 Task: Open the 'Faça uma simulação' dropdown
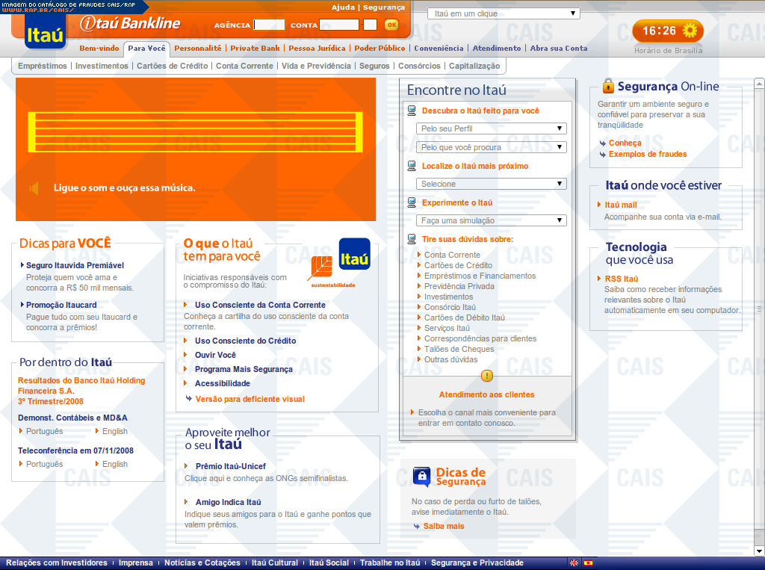[x=491, y=220]
